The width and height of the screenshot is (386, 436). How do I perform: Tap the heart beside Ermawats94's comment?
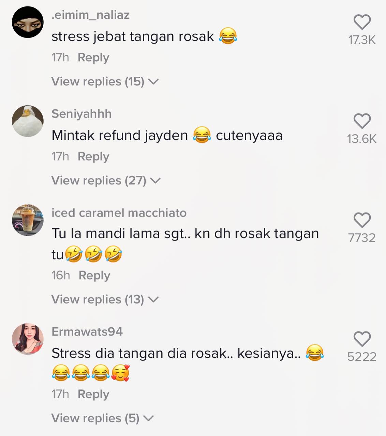(362, 339)
